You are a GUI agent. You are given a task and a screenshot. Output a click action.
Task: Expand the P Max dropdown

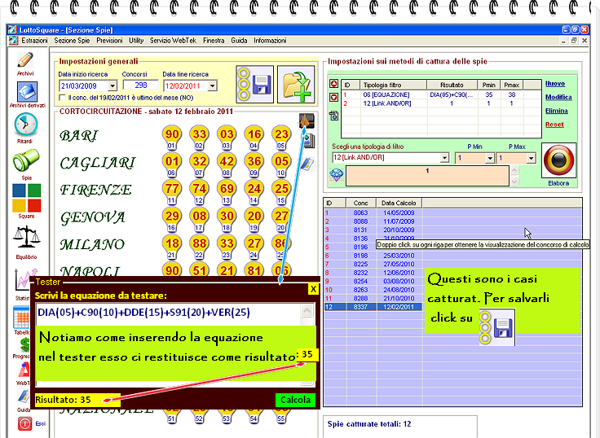point(531,158)
